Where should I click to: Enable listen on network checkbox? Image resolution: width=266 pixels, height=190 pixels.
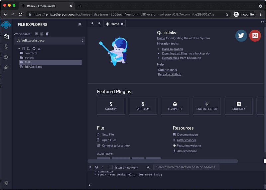click(111, 167)
